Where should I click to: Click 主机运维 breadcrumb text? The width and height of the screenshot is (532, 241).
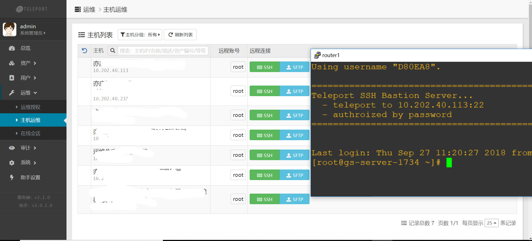[x=115, y=9]
